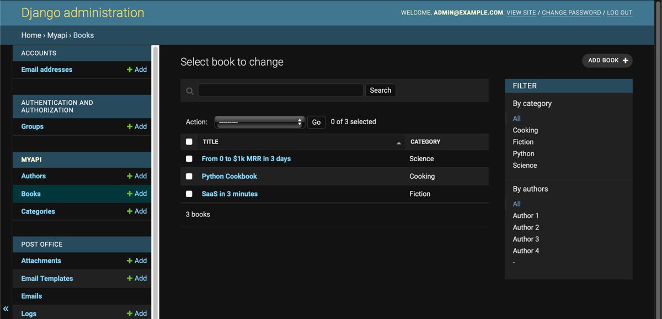
Task: Open the Action dropdown
Action: click(x=259, y=121)
